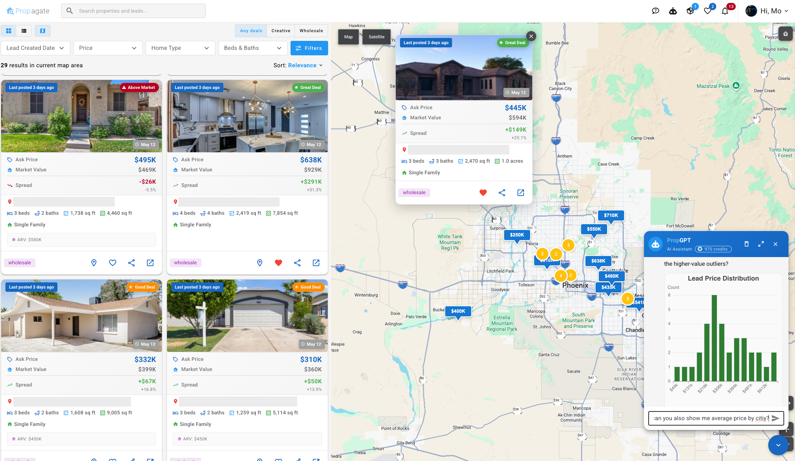The width and height of the screenshot is (795, 461).
Task: Unfavorite the red heart on $638K listing
Action: pos(278,263)
